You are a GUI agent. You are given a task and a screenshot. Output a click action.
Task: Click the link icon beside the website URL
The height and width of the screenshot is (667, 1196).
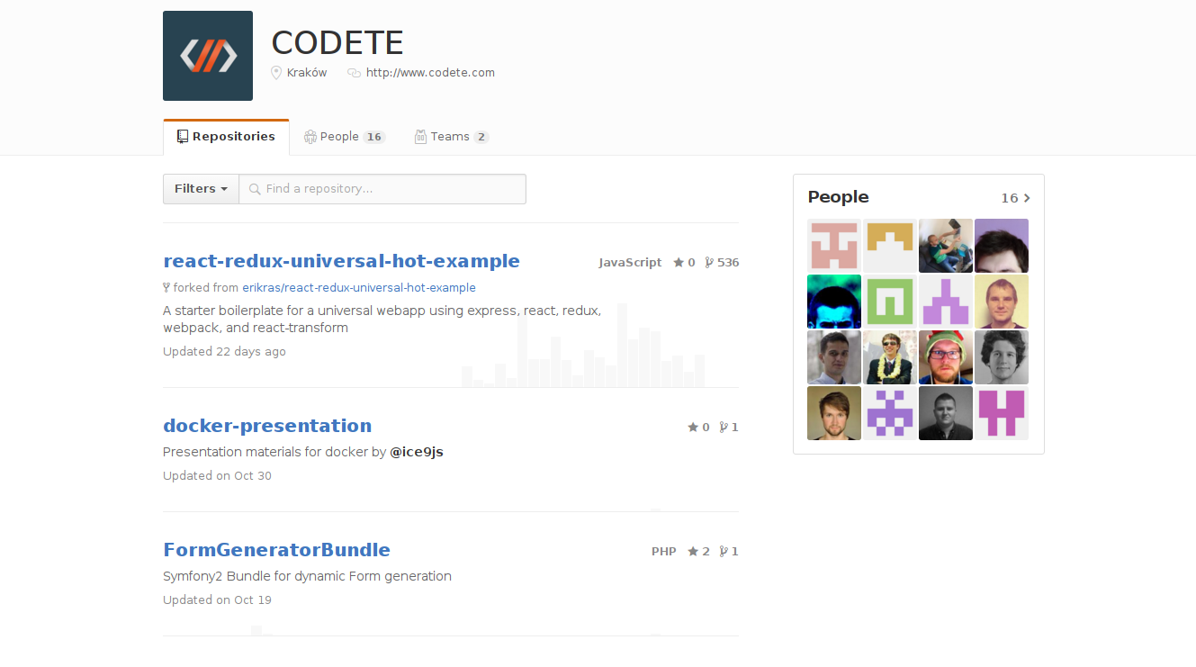coord(354,73)
